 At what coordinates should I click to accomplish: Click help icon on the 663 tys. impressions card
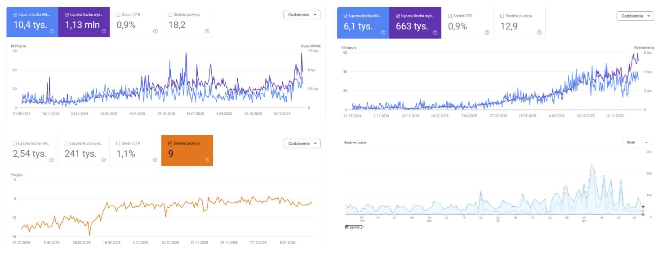pos(435,32)
